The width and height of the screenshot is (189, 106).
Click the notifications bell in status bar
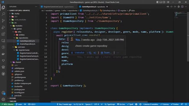click(186, 104)
